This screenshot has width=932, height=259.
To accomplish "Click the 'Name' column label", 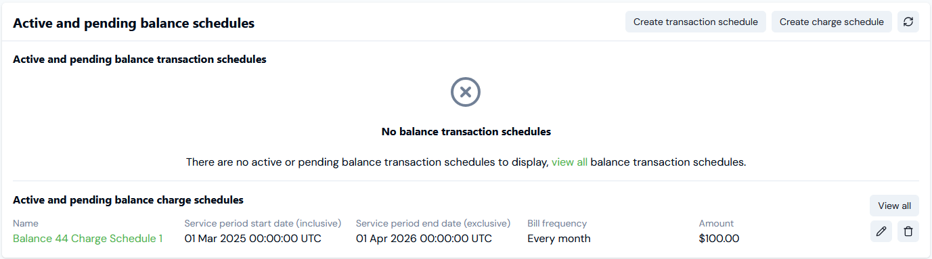I will [26, 223].
